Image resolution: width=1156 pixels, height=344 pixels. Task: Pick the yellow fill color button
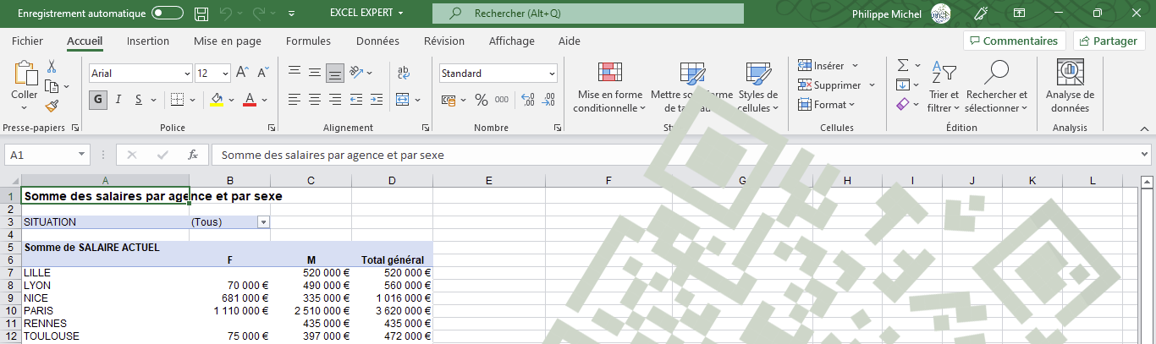pos(217,100)
